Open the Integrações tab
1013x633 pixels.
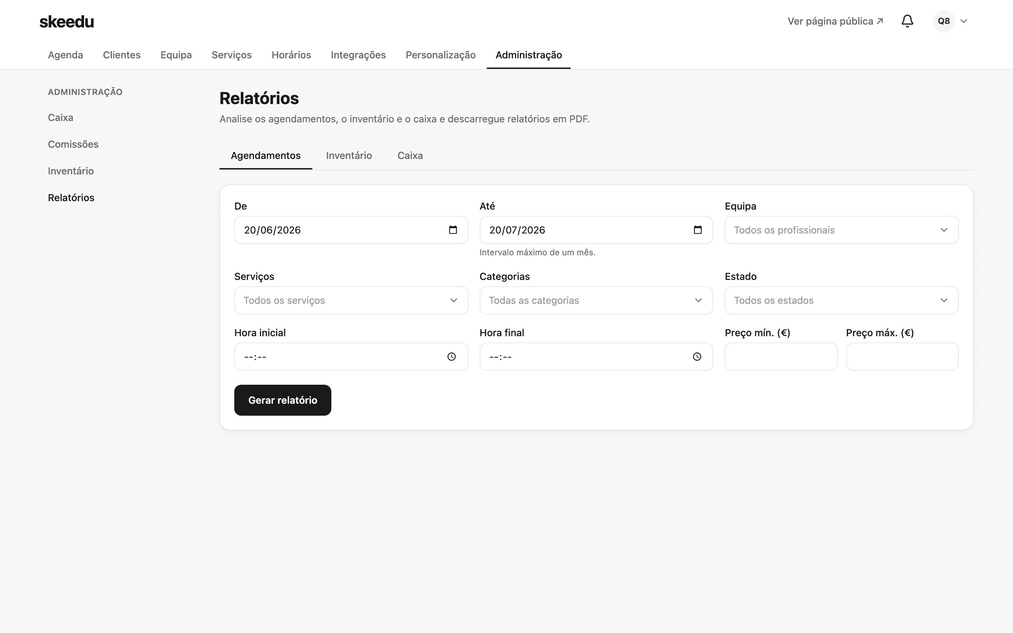click(x=358, y=55)
